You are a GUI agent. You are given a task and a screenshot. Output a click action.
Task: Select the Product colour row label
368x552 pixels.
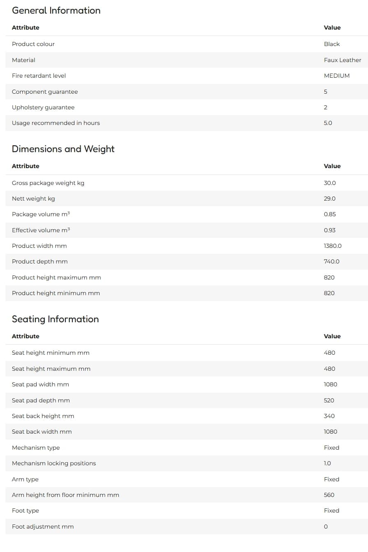(x=33, y=44)
